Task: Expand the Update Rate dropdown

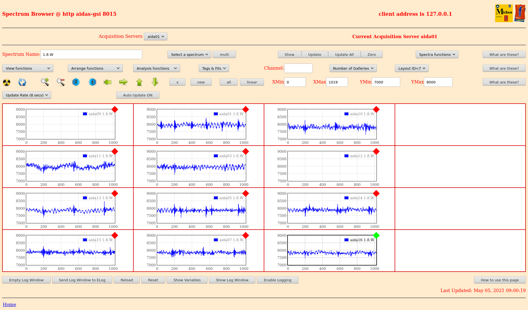Action: click(x=27, y=95)
